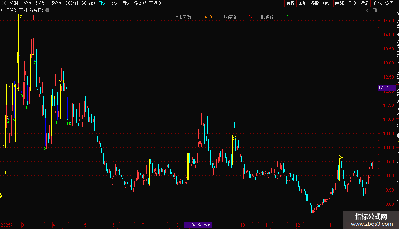This screenshot has width=399, height=229.
Task: Switch to the 月线 monthly chart tab
Action: [x=126, y=3]
